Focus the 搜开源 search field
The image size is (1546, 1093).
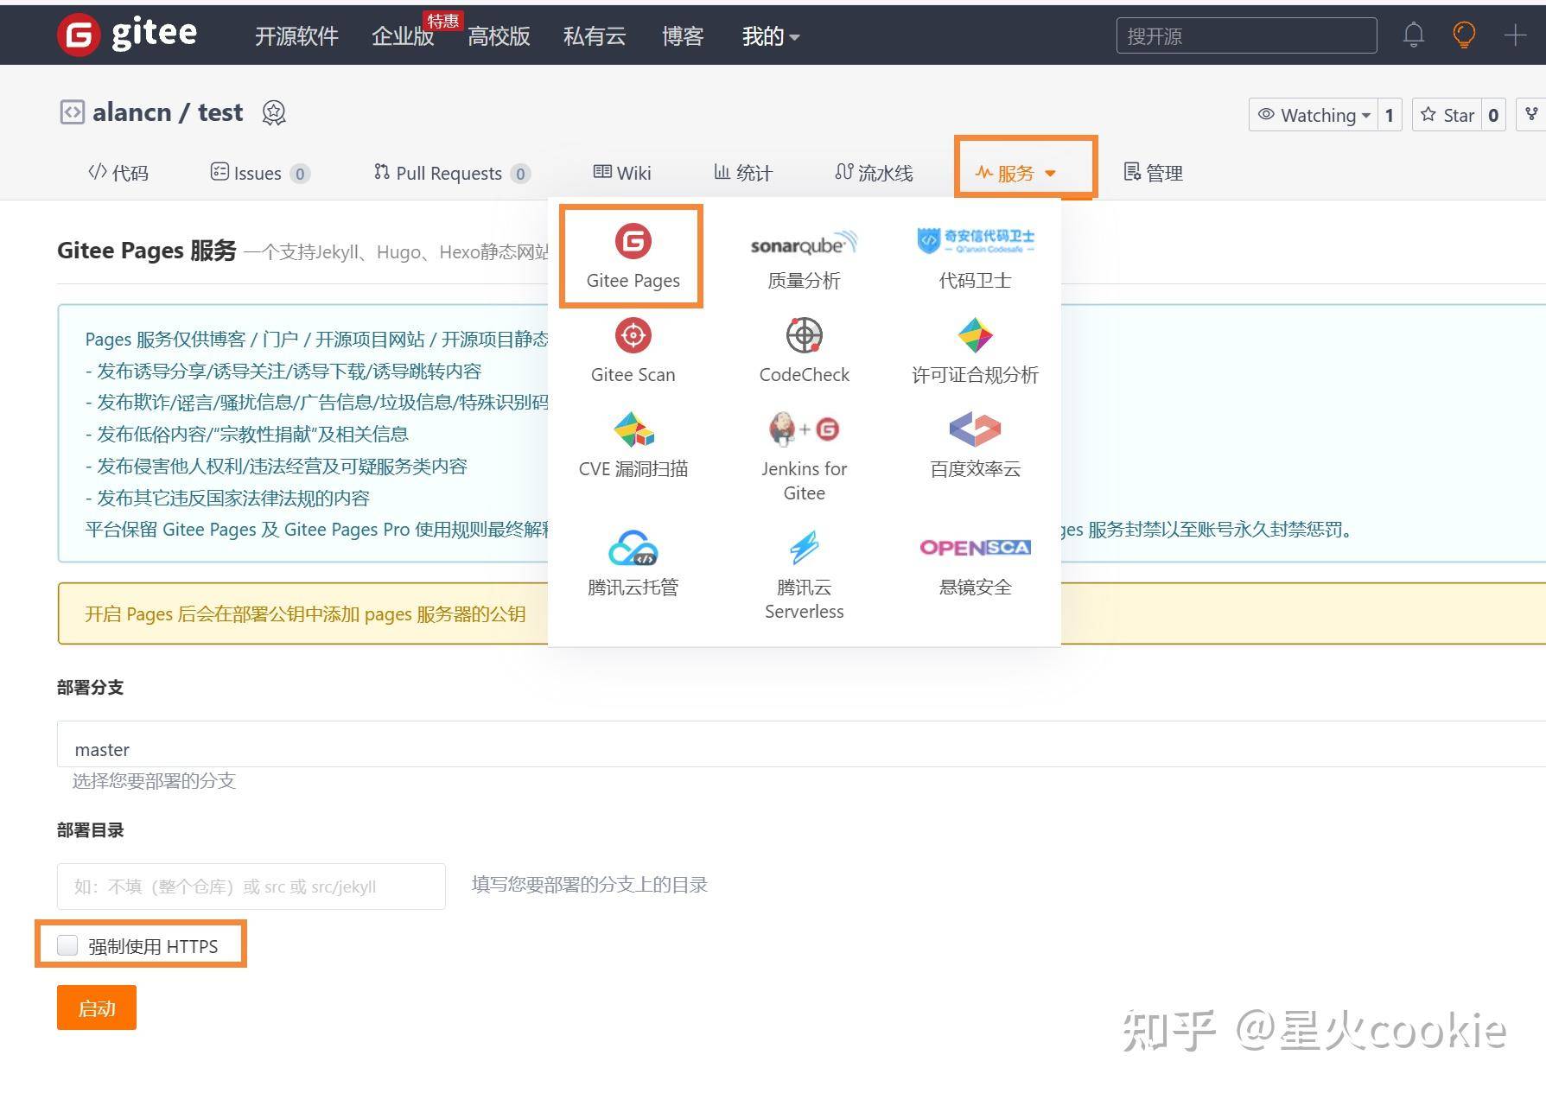pos(1246,35)
